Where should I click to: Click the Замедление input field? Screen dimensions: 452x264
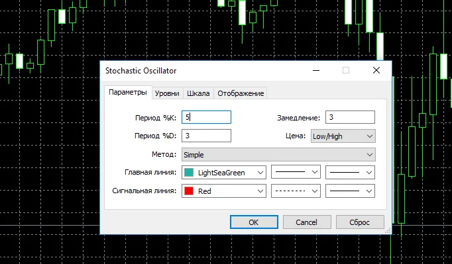click(350, 117)
